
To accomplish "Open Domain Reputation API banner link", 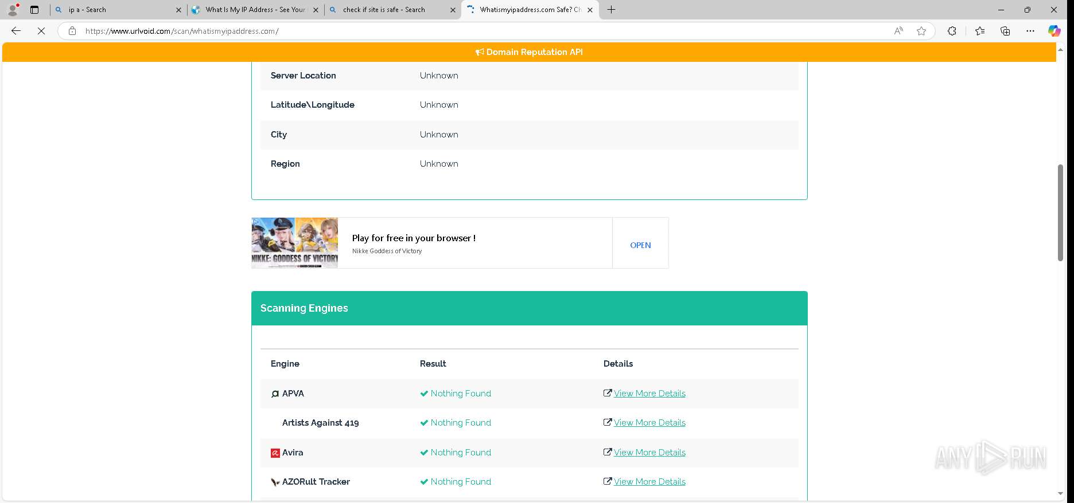I will (529, 52).
